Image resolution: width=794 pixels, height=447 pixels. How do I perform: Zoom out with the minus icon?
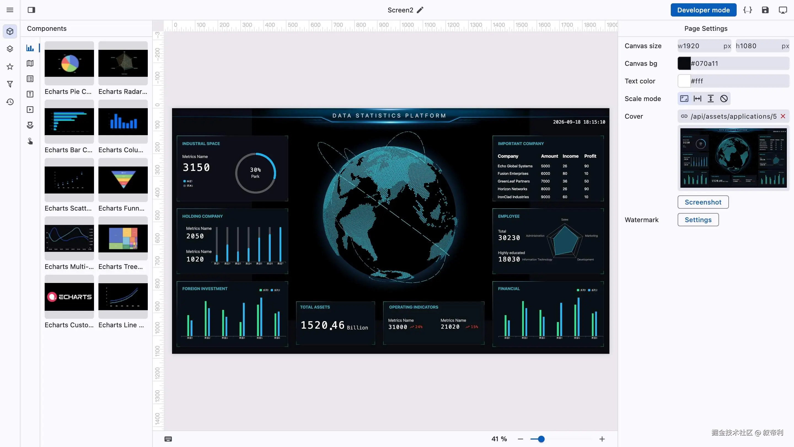click(x=521, y=439)
